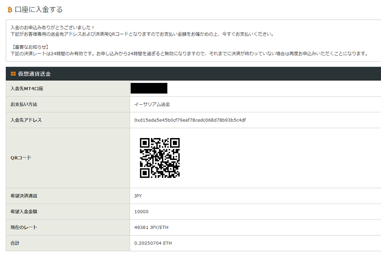Click the 希望決済通貨 label

pyautogui.click(x=24, y=196)
